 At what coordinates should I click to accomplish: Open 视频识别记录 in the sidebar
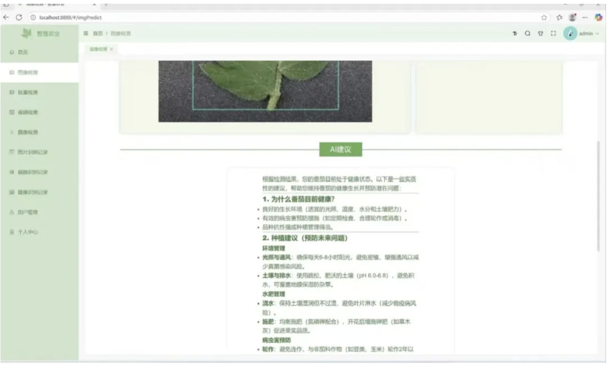(x=39, y=172)
